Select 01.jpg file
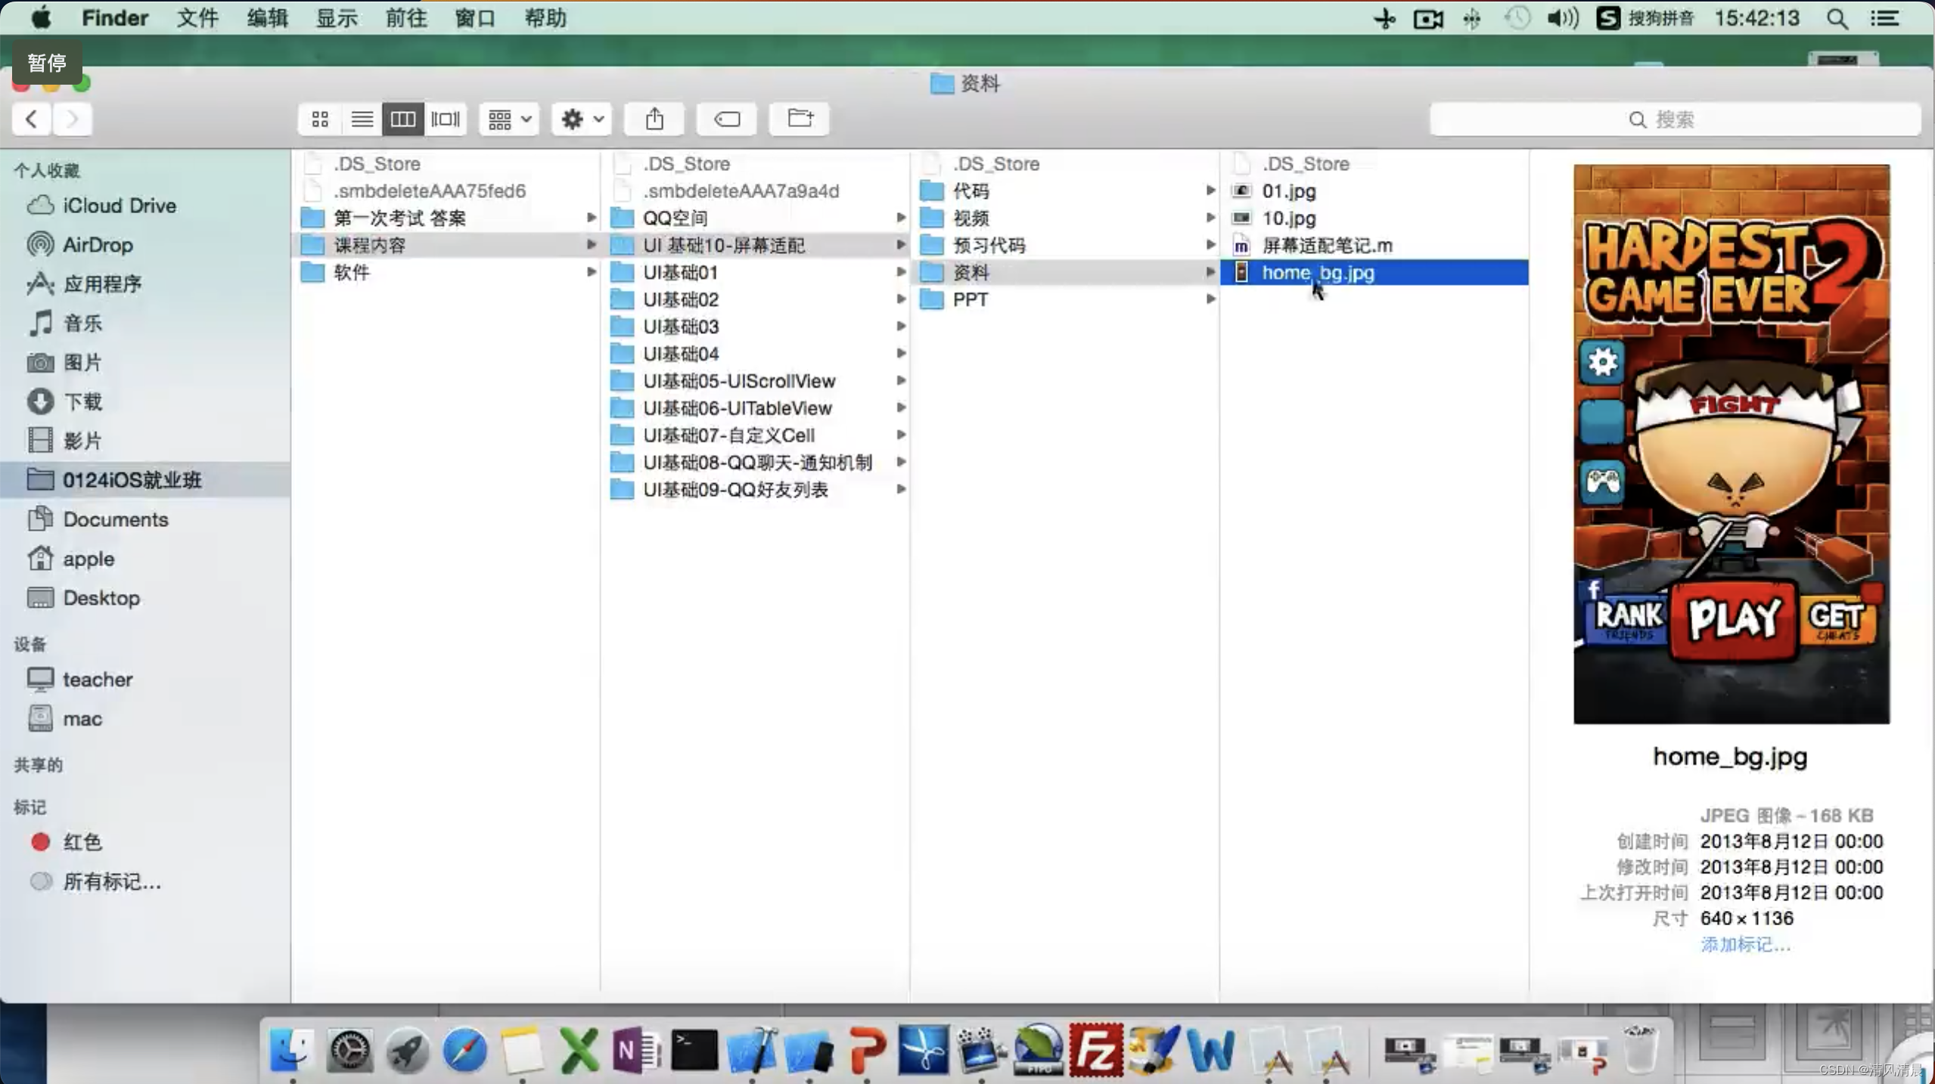The image size is (1935, 1084). [x=1374, y=190]
